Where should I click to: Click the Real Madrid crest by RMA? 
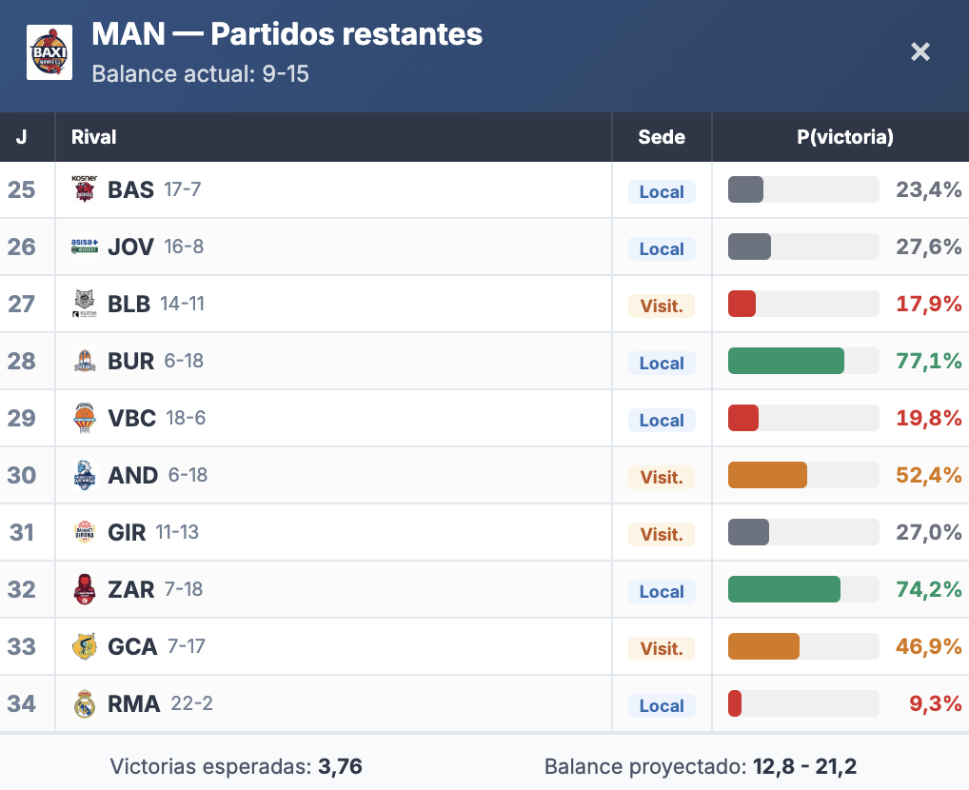coord(85,703)
